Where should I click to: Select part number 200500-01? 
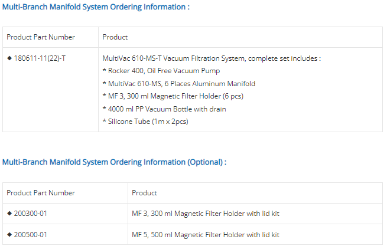point(31,234)
